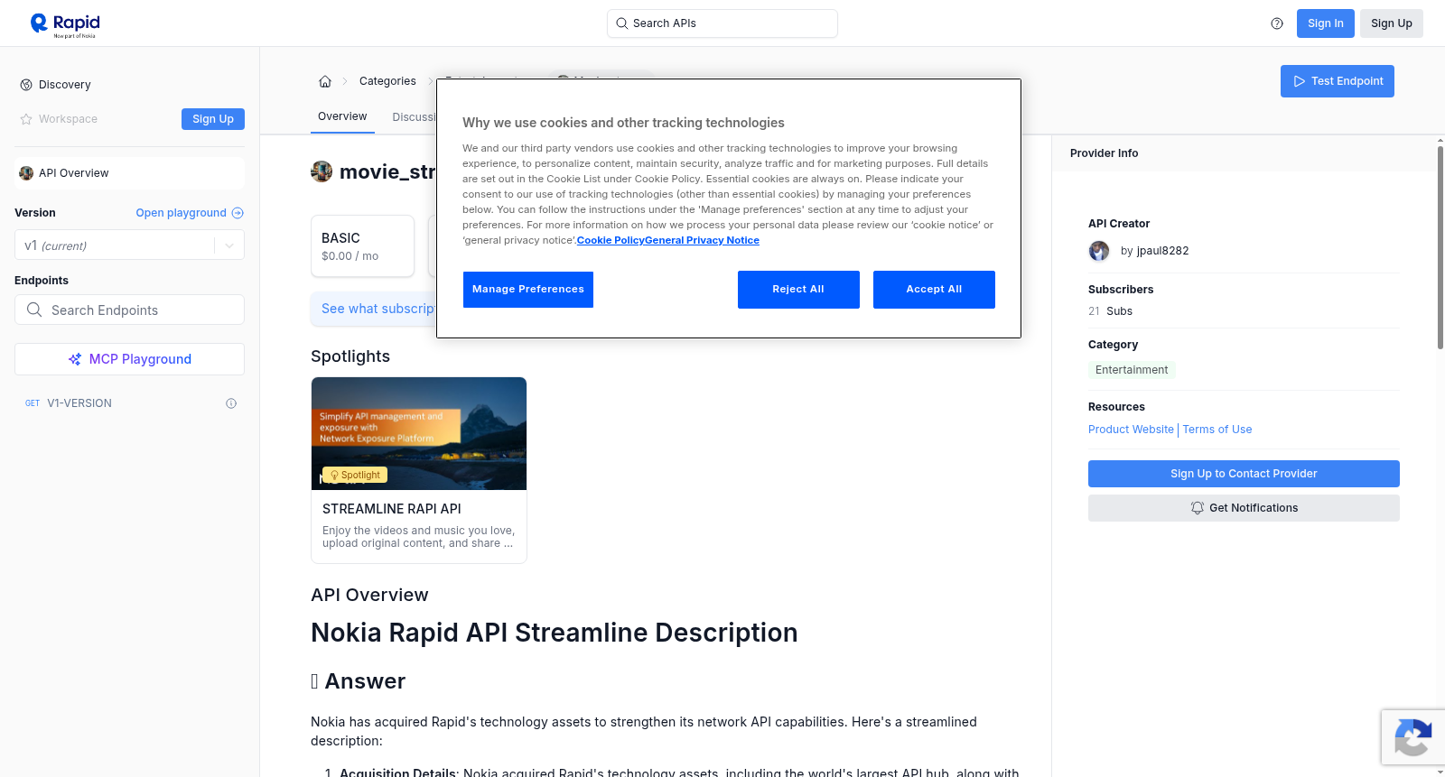This screenshot has height=777, width=1445.
Task: Go to home via breadcrumb house icon
Action: pyautogui.click(x=325, y=81)
